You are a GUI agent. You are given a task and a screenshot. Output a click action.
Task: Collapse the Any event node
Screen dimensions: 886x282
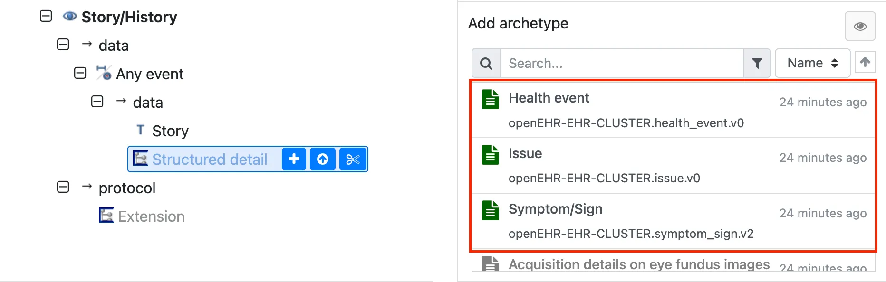[x=80, y=73]
